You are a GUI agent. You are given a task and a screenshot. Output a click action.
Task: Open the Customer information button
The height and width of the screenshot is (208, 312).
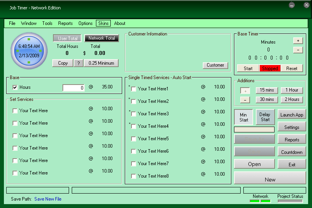click(215, 65)
